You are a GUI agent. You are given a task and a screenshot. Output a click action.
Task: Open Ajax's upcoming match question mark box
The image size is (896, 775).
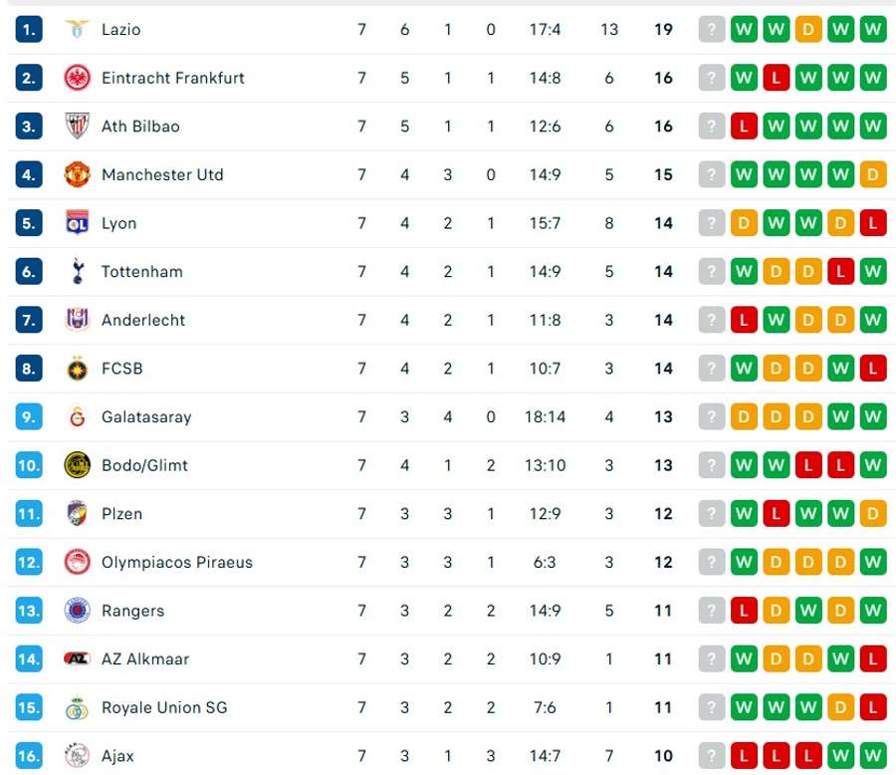pos(712,755)
